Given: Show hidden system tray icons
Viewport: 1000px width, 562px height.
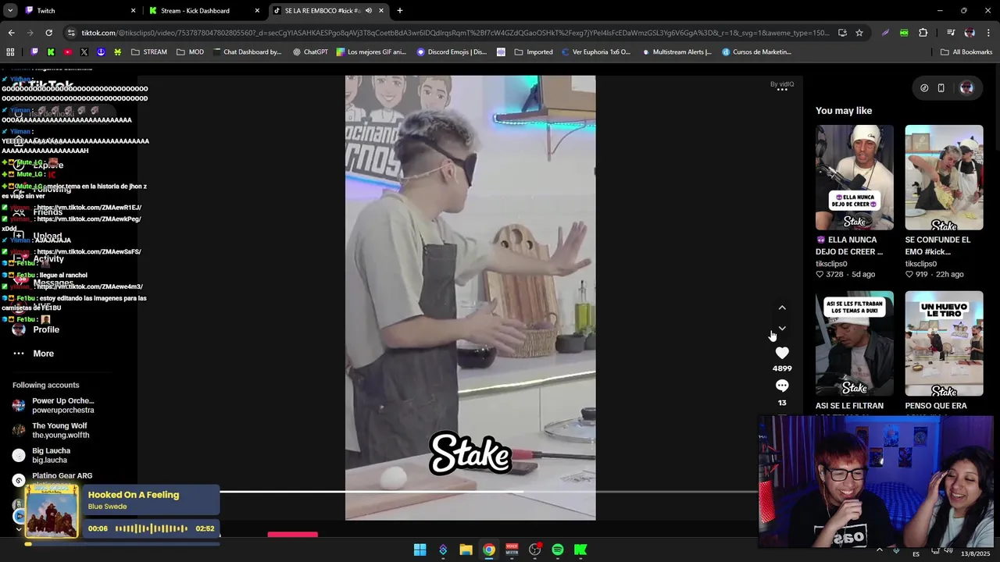Looking at the screenshot, I should point(879,550).
